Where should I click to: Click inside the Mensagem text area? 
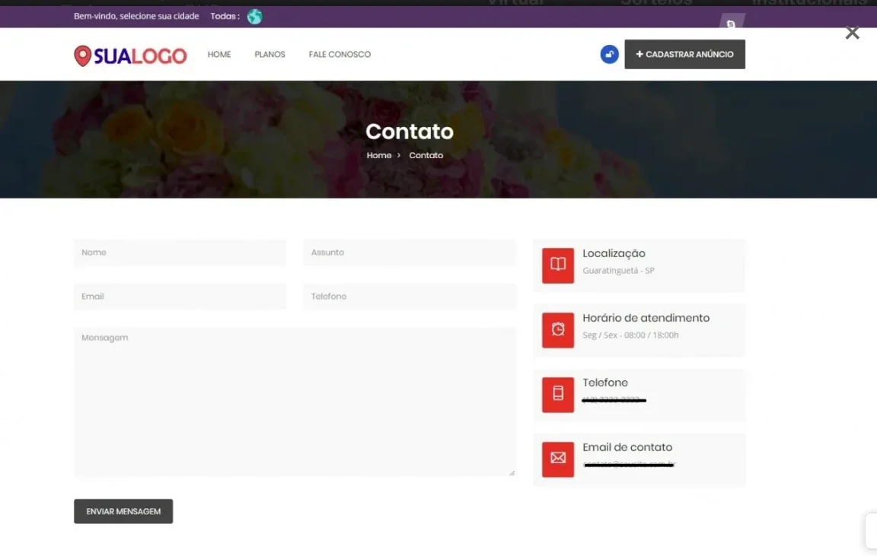(x=294, y=402)
